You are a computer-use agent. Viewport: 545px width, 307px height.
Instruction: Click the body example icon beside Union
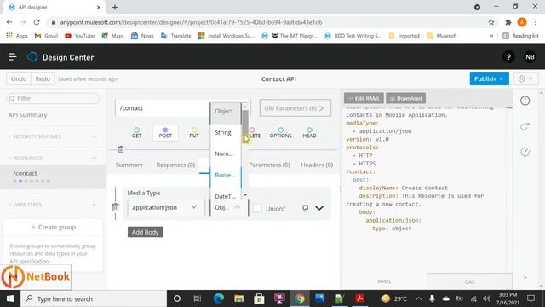click(x=305, y=208)
